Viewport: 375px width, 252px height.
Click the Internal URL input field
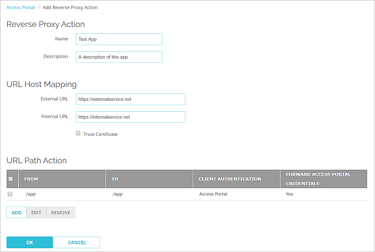pos(130,117)
